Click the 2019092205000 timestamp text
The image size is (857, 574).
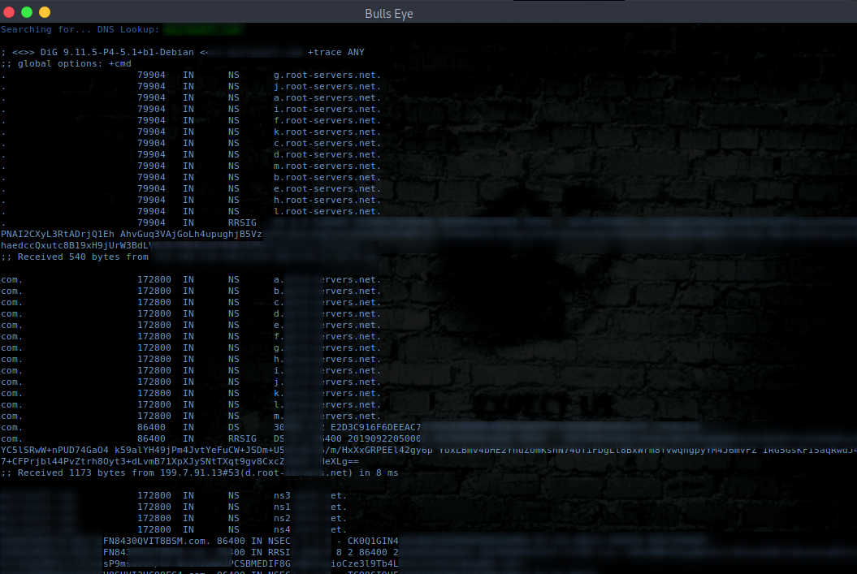(384, 439)
